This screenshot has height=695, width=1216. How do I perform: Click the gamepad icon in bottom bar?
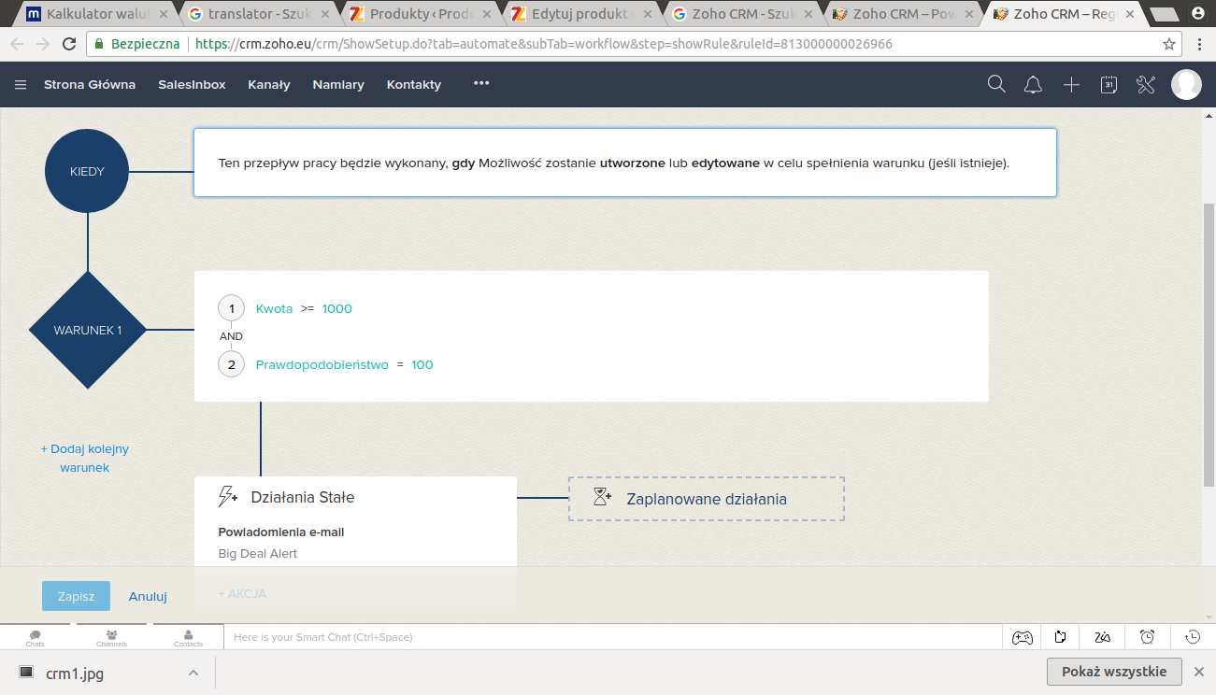click(1023, 637)
